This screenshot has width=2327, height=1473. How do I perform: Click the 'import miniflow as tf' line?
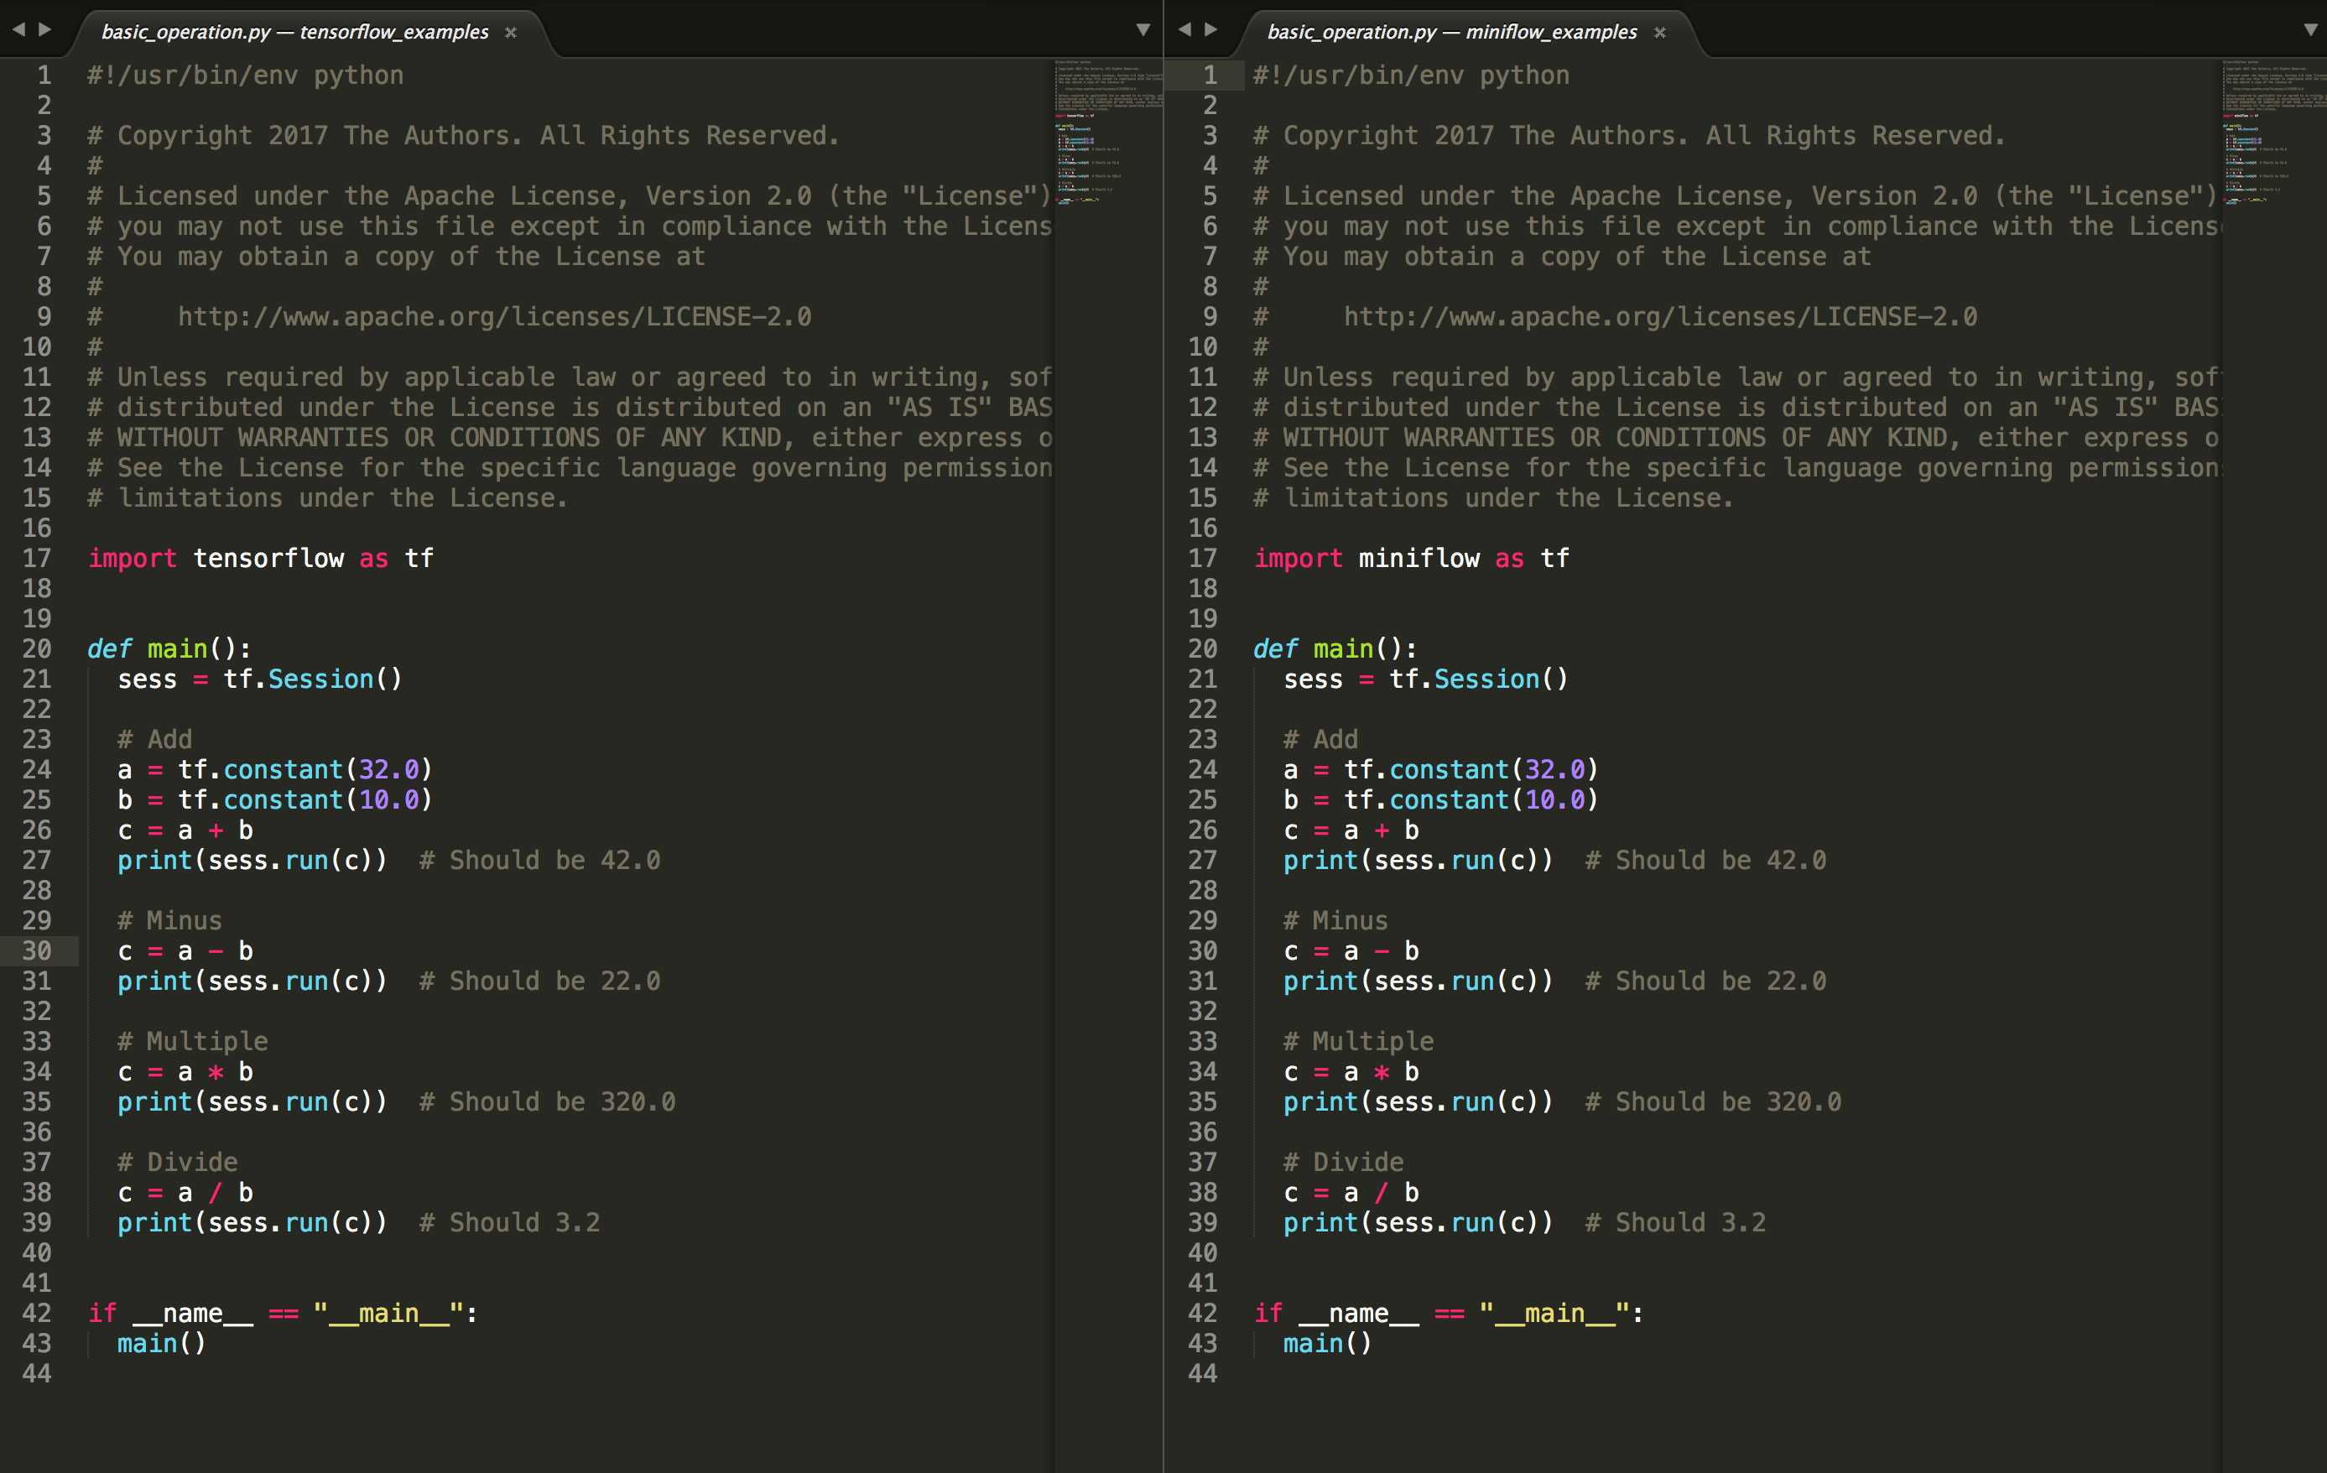pos(1411,559)
